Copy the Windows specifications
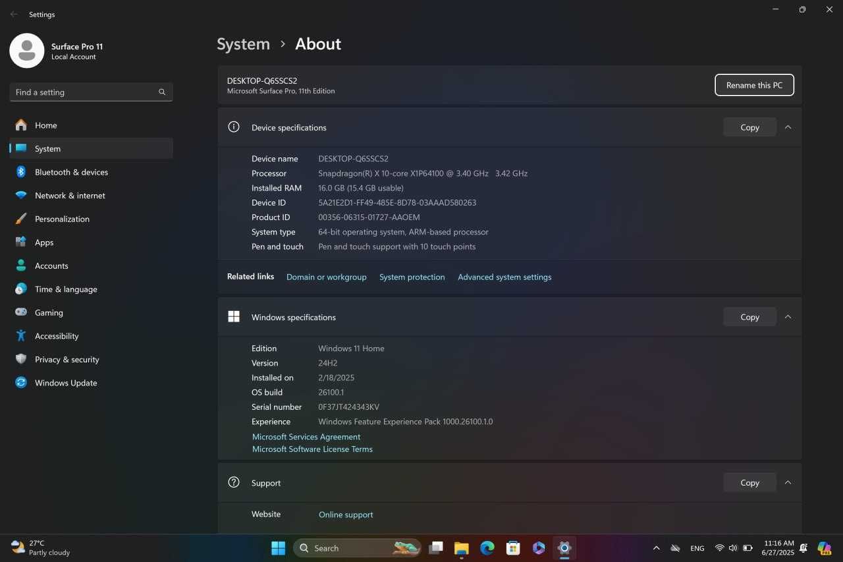Viewport: 843px width, 562px height. tap(749, 317)
